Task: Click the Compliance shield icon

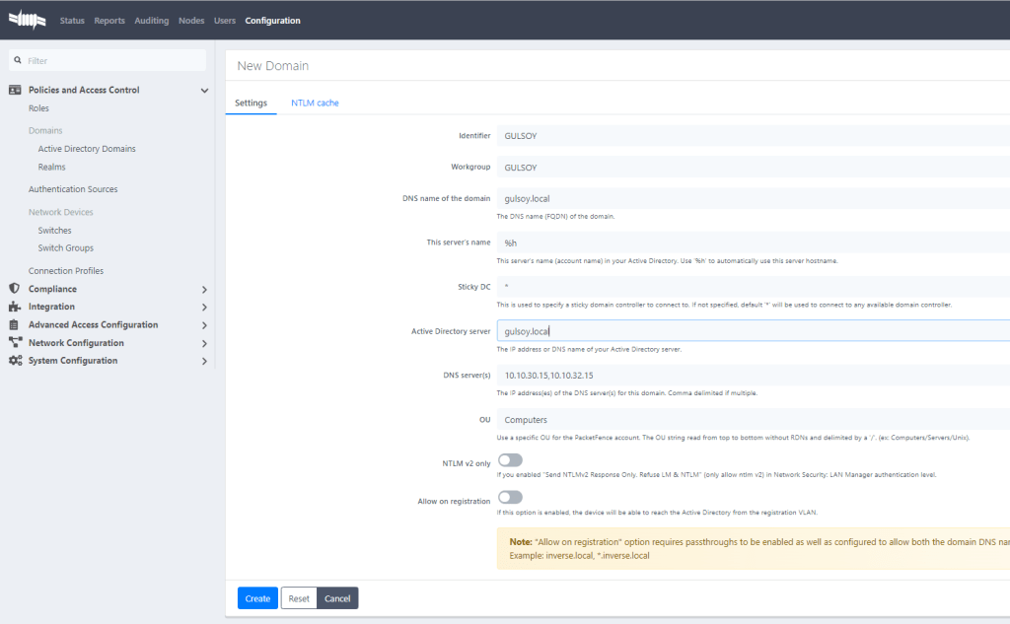Action: tap(15, 289)
